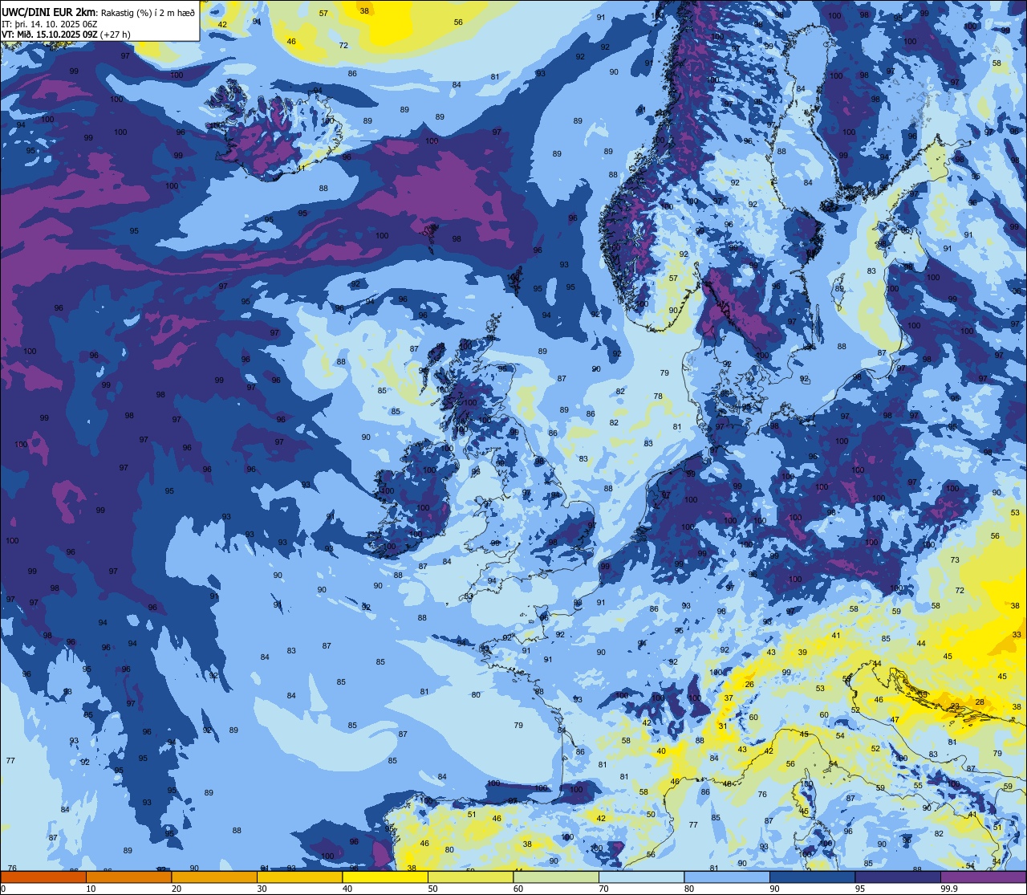Viewport: 1027px width, 895px height.
Task: Click the "Rakastig (%) í 2 m hæð" label
Action: (x=148, y=12)
